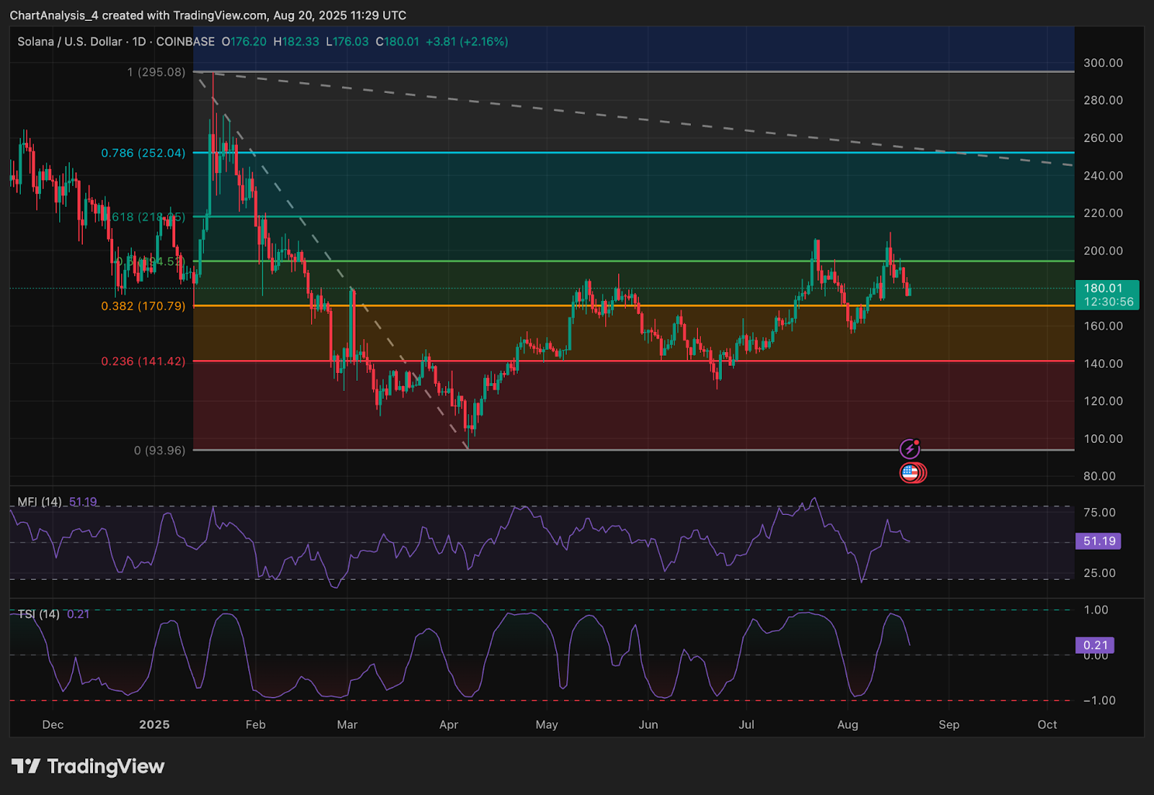This screenshot has width=1154, height=795.
Task: Click the 300.00 mark on price scale
Action: point(1103,63)
